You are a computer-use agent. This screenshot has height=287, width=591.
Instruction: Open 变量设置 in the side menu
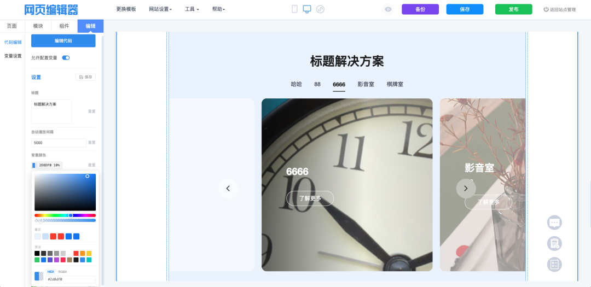coord(13,56)
